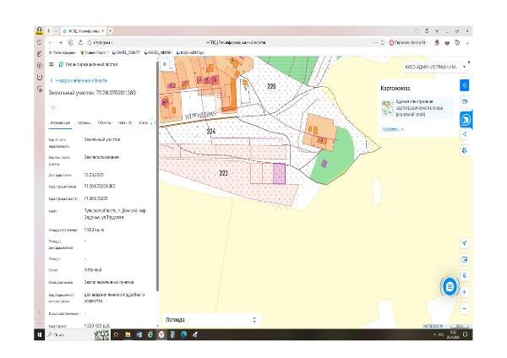The height and width of the screenshot is (358, 507).
Task: Go back in the browser
Action: coord(50,43)
